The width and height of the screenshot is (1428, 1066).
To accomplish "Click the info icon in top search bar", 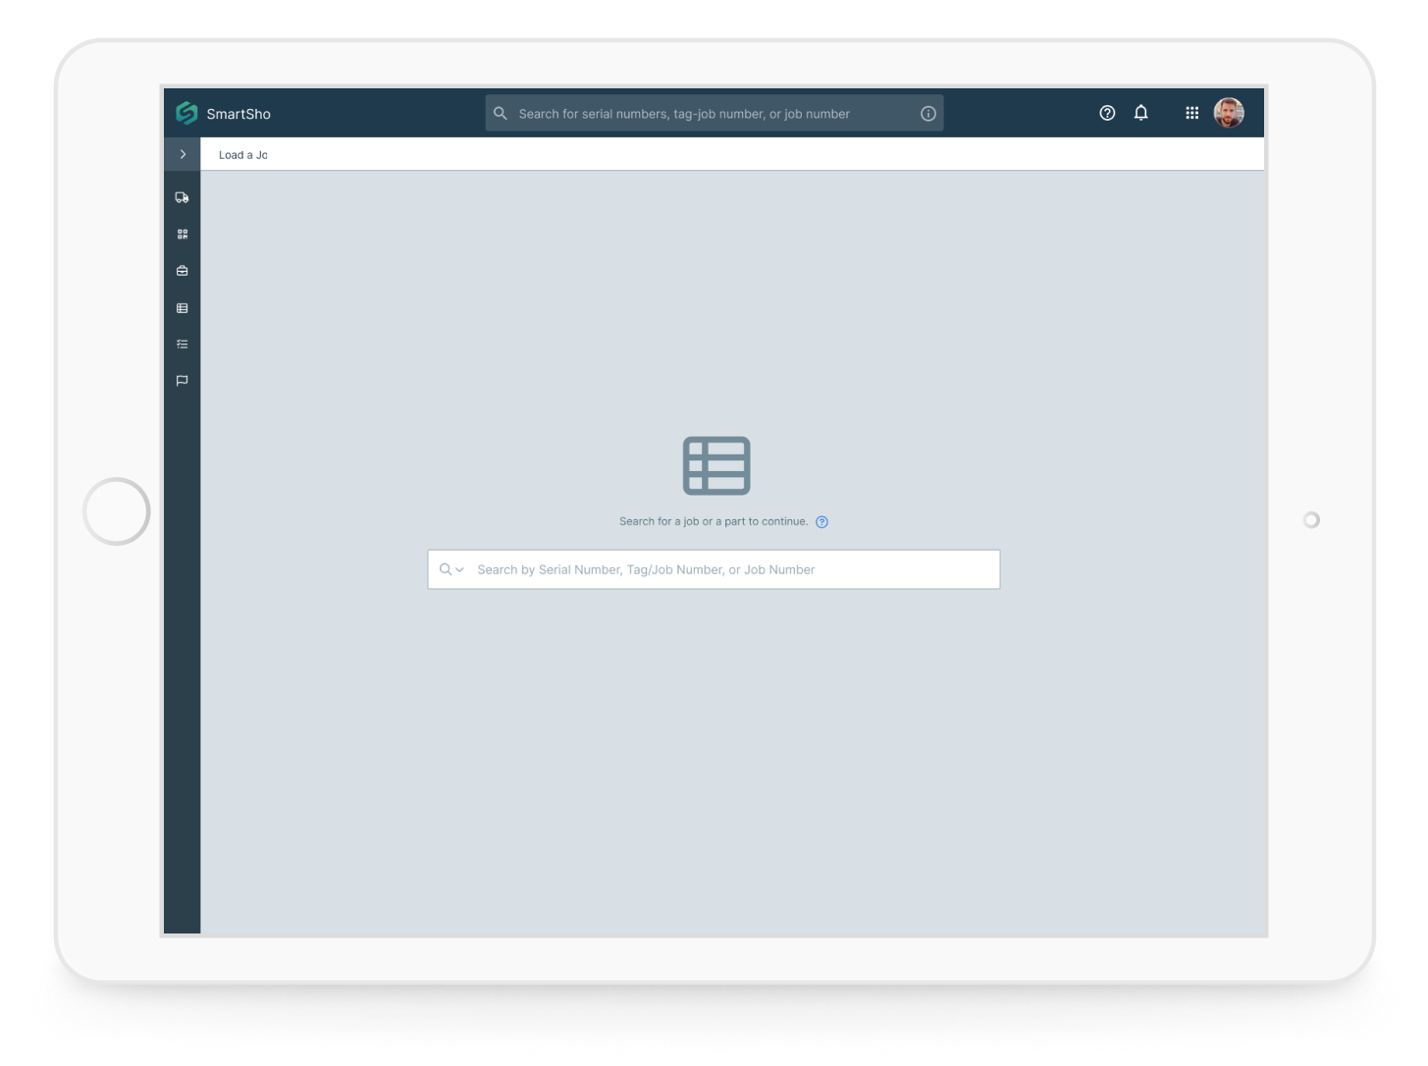I will tap(927, 114).
